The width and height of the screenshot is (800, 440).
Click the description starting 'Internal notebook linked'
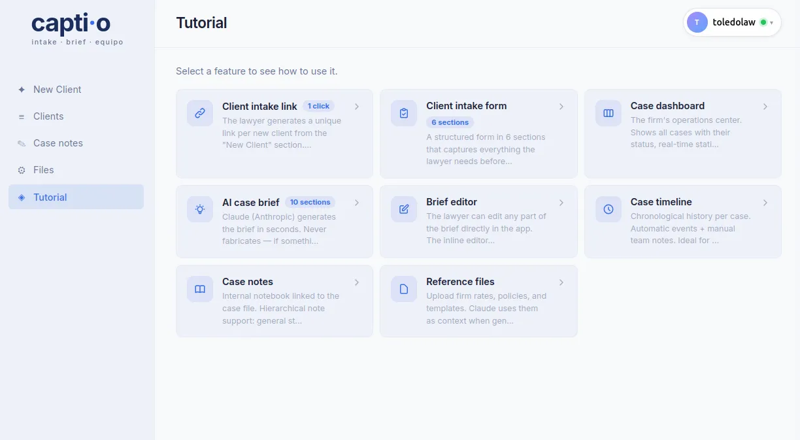click(x=281, y=308)
